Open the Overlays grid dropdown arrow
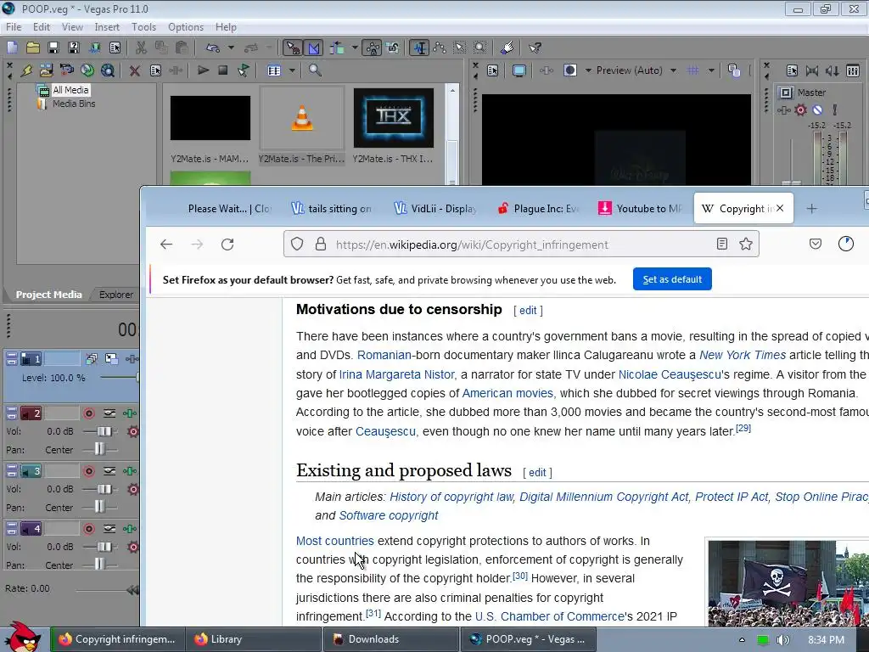This screenshot has height=652, width=869. click(711, 70)
